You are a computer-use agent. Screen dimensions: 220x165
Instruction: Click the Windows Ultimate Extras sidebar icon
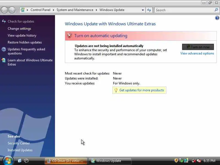(4, 60)
